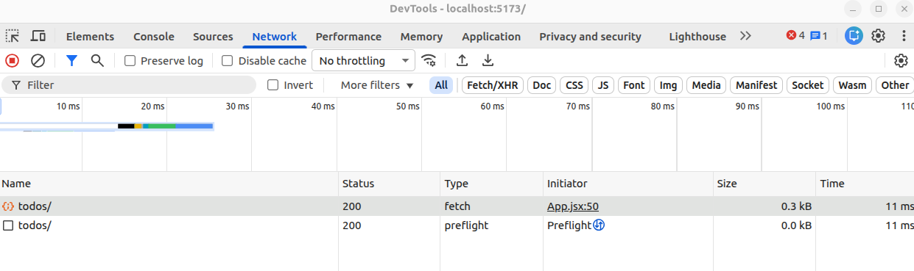Select the 0.0 kB size cell
The width and height of the screenshot is (914, 271).
[764, 225]
